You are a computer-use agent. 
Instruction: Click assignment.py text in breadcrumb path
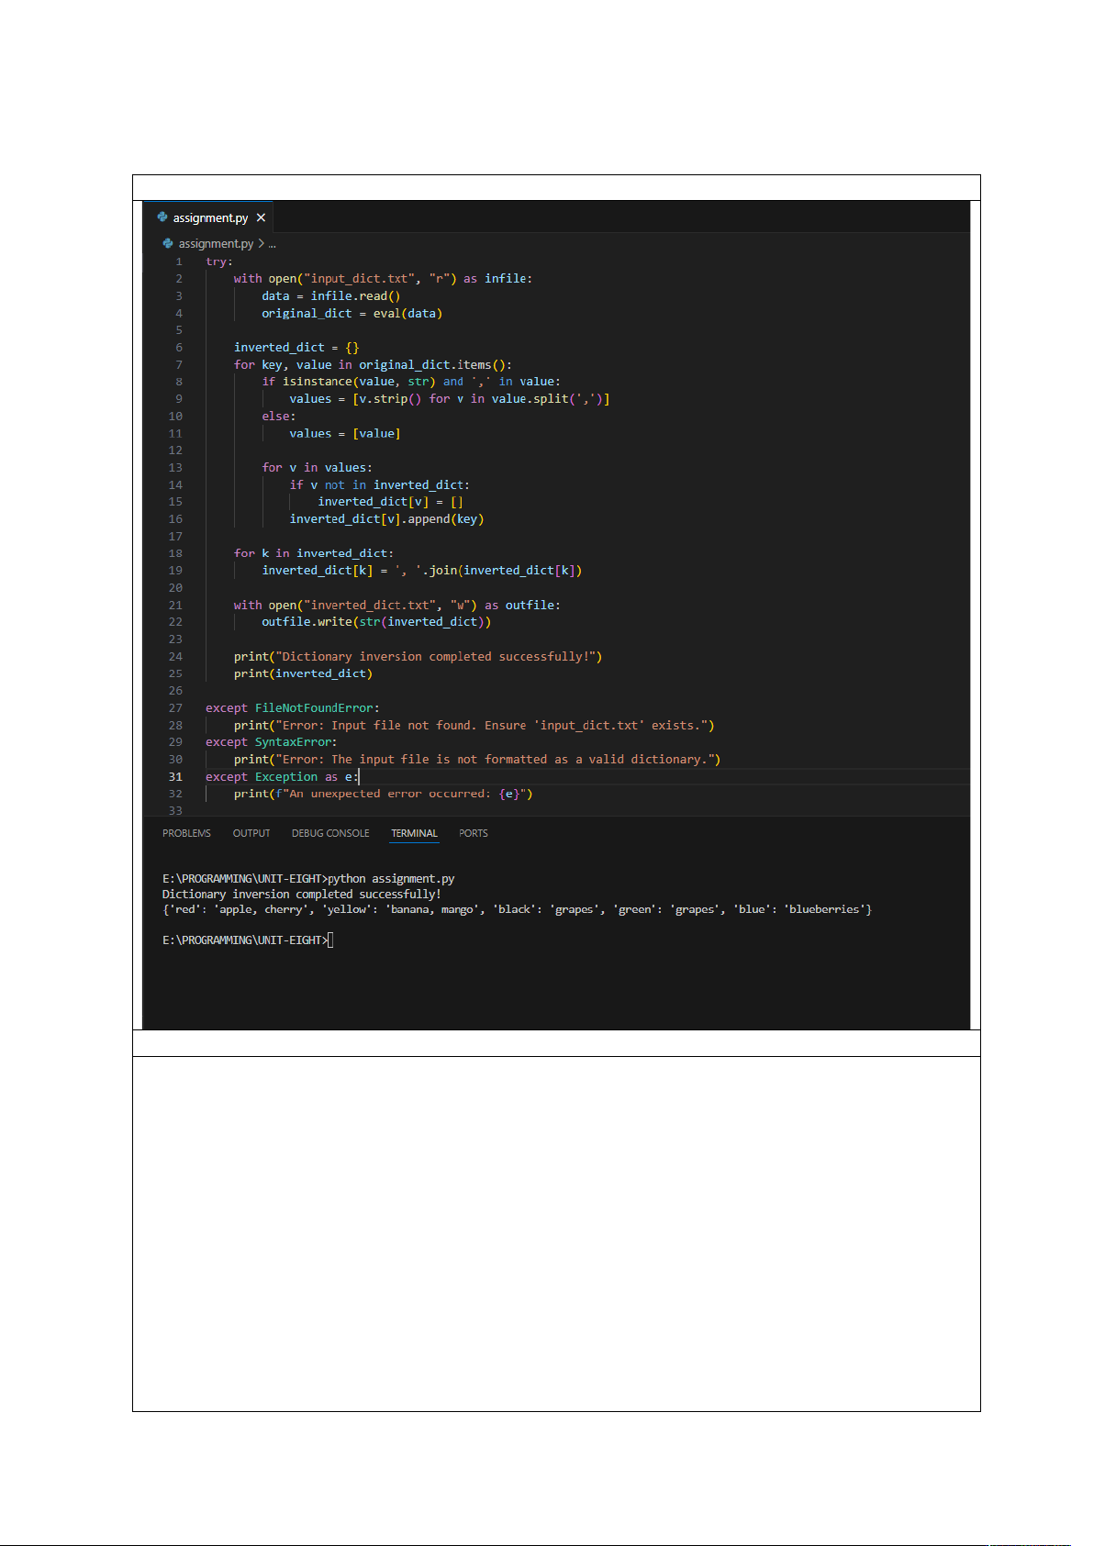pyautogui.click(x=216, y=244)
